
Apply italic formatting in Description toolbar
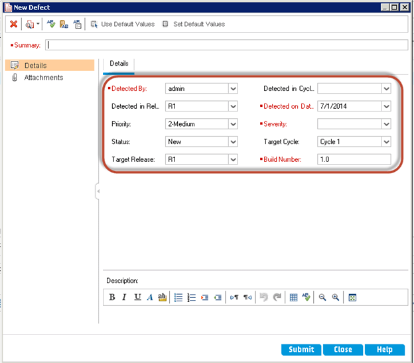[x=125, y=297]
